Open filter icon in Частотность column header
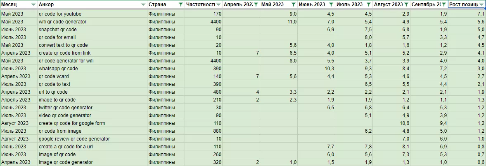Screen dimensions: 486x166 [x=218, y=5]
